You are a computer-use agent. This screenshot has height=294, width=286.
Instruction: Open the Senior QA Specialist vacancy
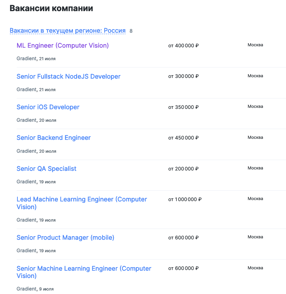(x=46, y=169)
